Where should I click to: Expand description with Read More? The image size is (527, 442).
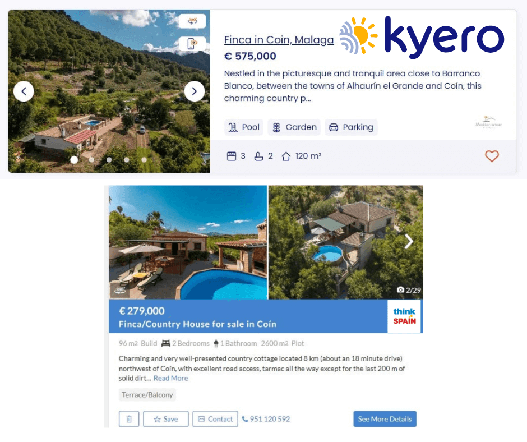[x=171, y=378]
